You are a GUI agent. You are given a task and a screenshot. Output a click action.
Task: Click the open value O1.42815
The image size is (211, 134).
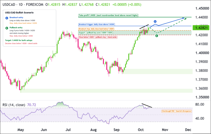53,5
